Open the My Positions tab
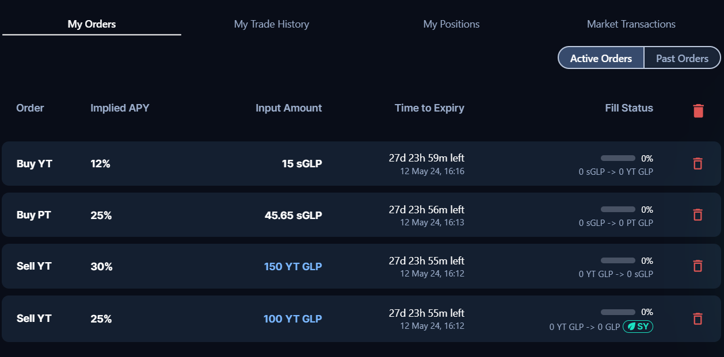 [451, 24]
